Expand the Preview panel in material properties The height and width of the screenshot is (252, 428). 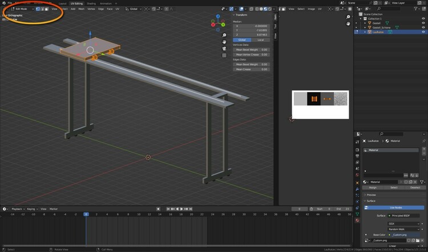[372, 195]
